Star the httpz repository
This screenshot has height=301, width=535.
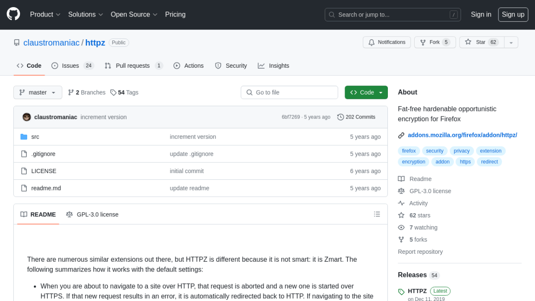481,42
